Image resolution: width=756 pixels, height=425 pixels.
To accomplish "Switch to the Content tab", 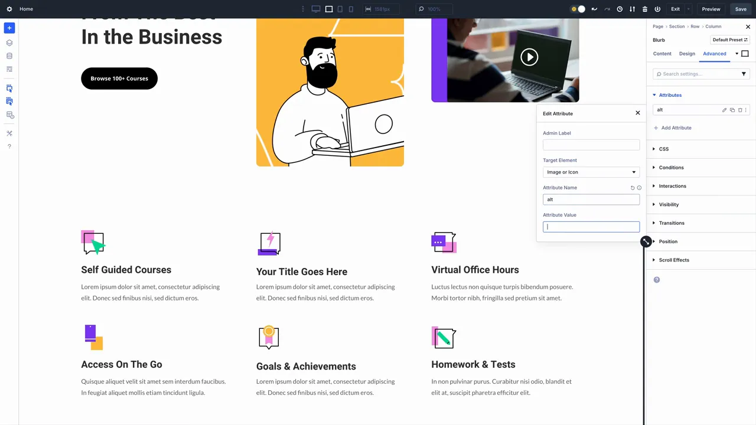I will tap(662, 53).
